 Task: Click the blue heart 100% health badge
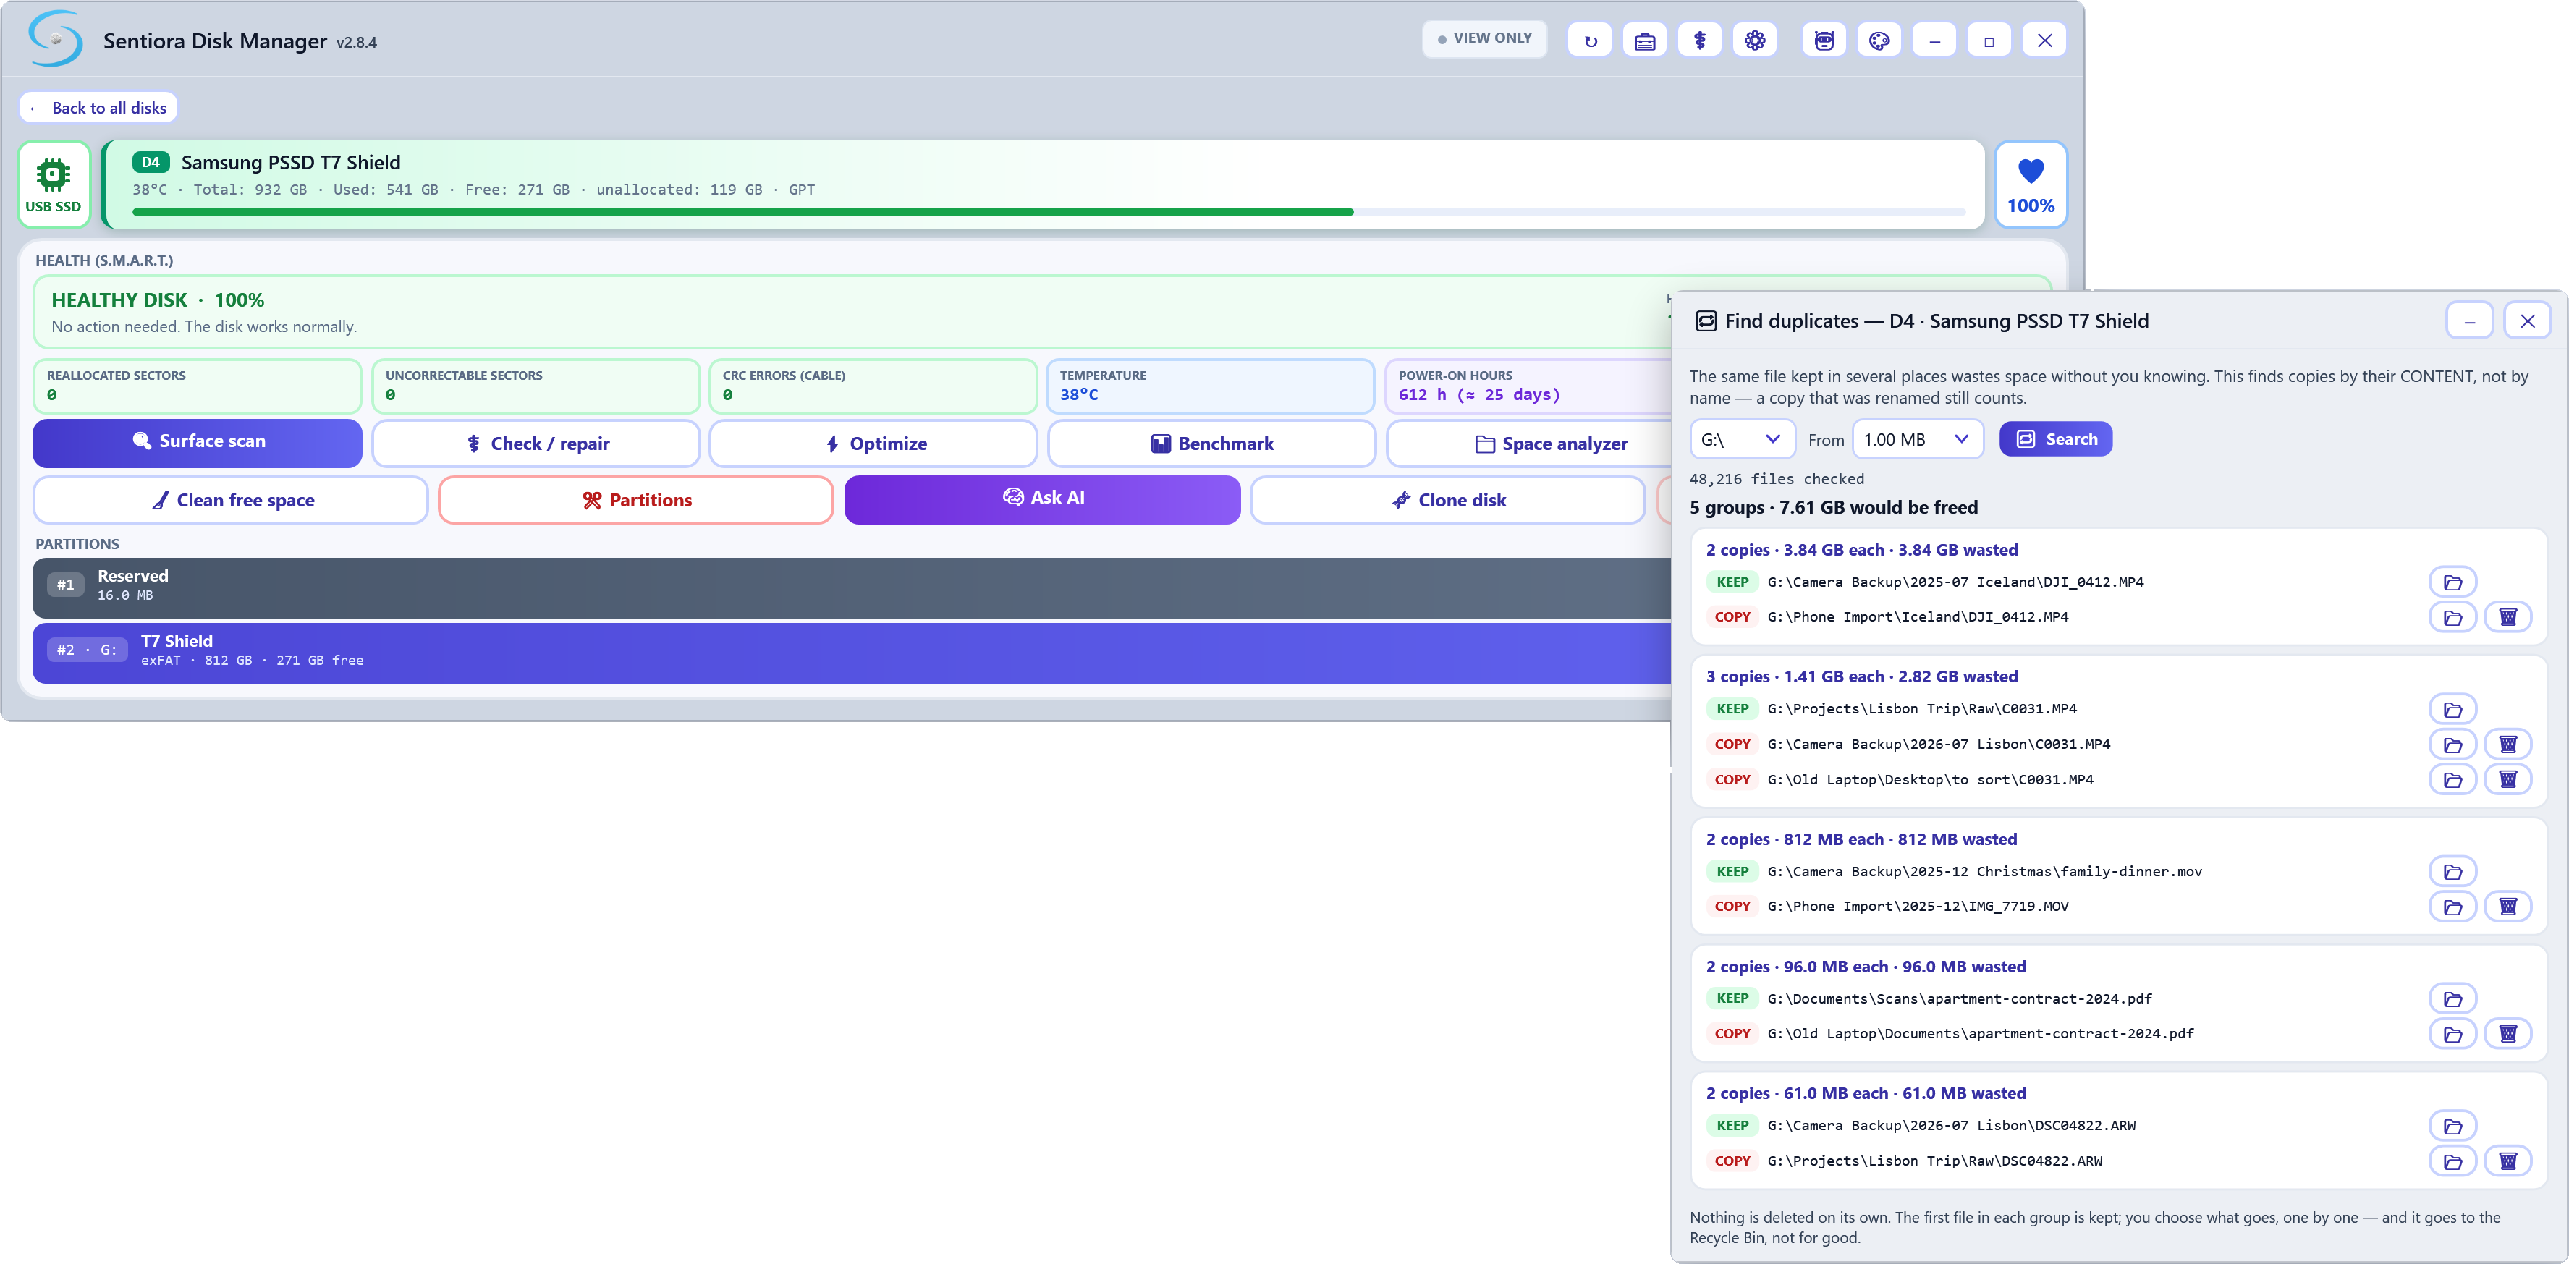[x=2031, y=185]
